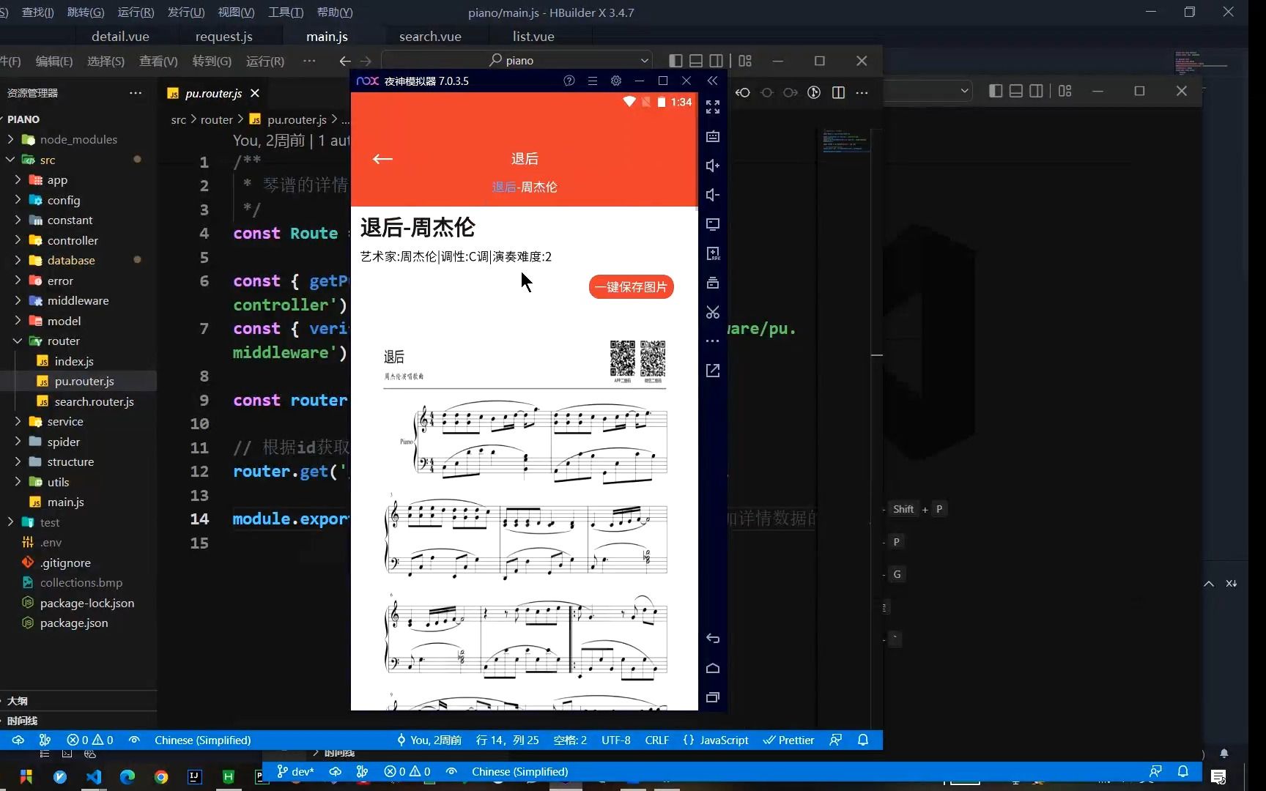Toggle primary sidebar layout icon
This screenshot has width=1266, height=791.
click(676, 61)
